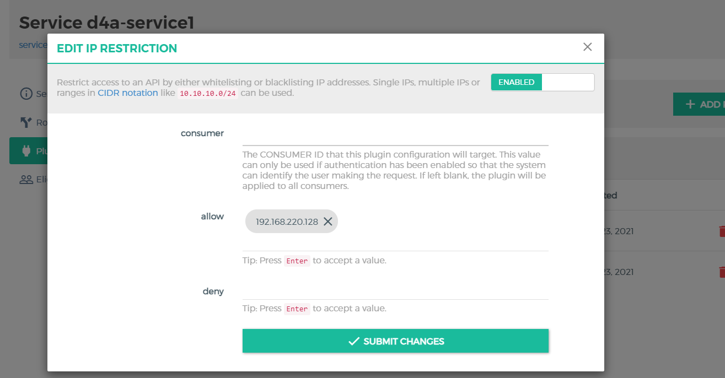The image size is (725, 378).
Task: Open the CIDR notation link
Action: 128,93
